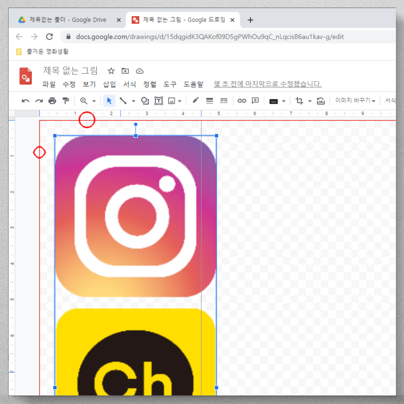Open the Zoom dropdown arrow

point(94,101)
